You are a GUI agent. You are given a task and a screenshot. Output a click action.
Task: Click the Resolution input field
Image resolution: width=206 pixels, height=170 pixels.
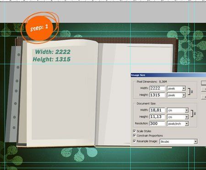157,123
